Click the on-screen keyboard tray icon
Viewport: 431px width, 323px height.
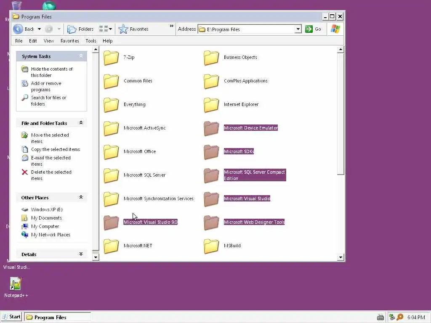click(x=380, y=318)
